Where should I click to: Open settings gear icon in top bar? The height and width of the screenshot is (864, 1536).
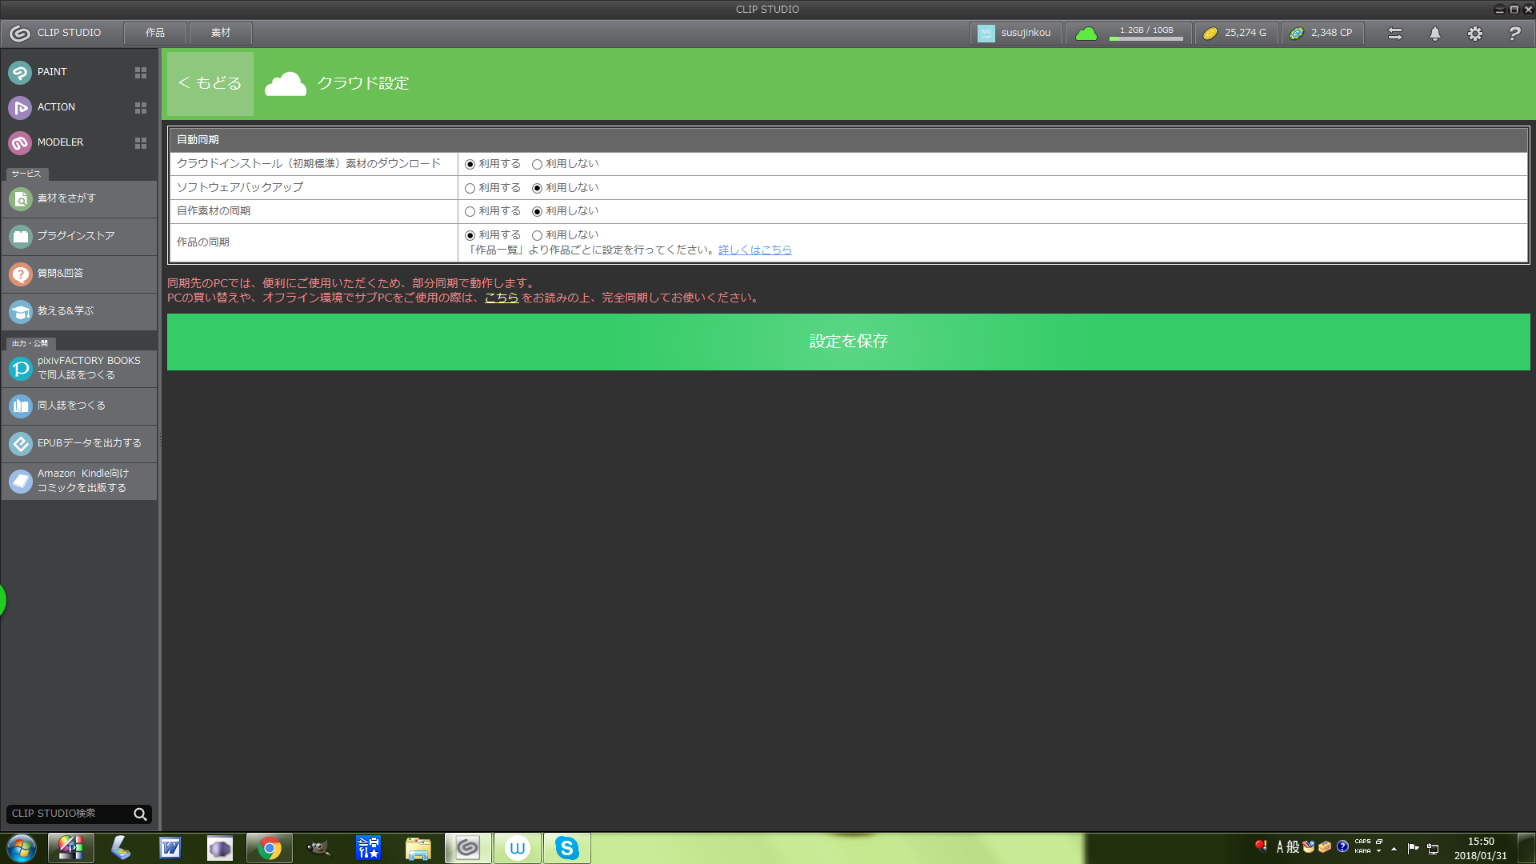click(1474, 34)
